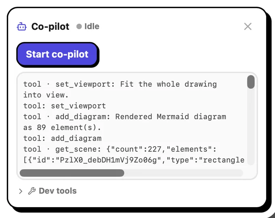Click the "tool: add_diagram" log line
Screen dimensions: 275x218
[62, 138]
